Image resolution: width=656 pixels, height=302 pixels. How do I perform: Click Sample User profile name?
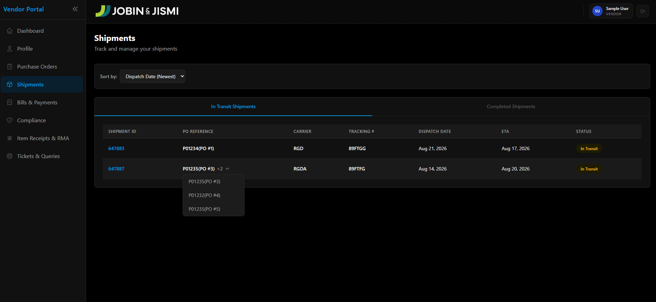[617, 9]
